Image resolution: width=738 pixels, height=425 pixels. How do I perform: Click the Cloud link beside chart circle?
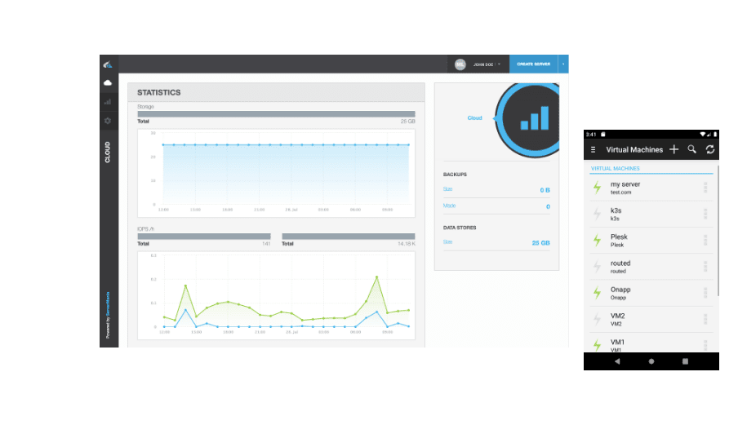tap(474, 118)
